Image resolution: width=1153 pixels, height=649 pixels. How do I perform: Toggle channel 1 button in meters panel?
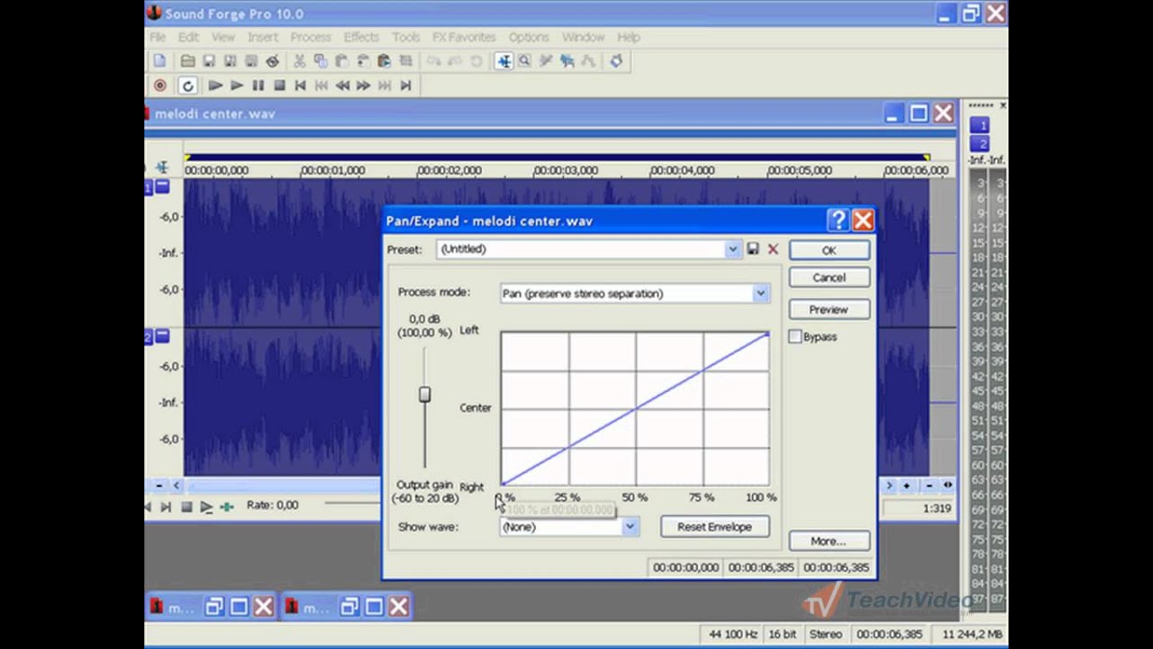coord(979,125)
